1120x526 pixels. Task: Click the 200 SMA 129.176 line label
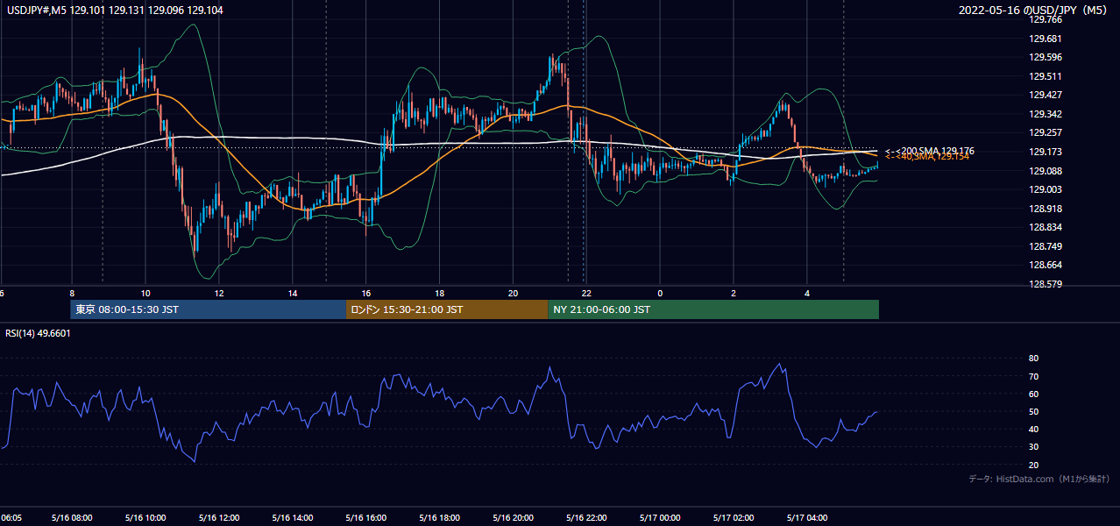[x=930, y=151]
